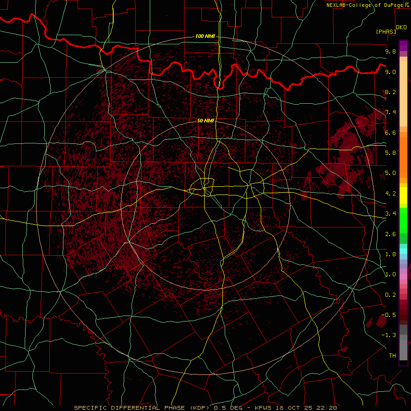411x411 pixels.
Task: Click the -0.5 value on the scale
Action: click(389, 315)
